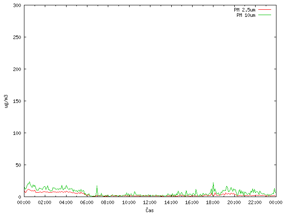Click the 150 y-axis value

coord(17,101)
